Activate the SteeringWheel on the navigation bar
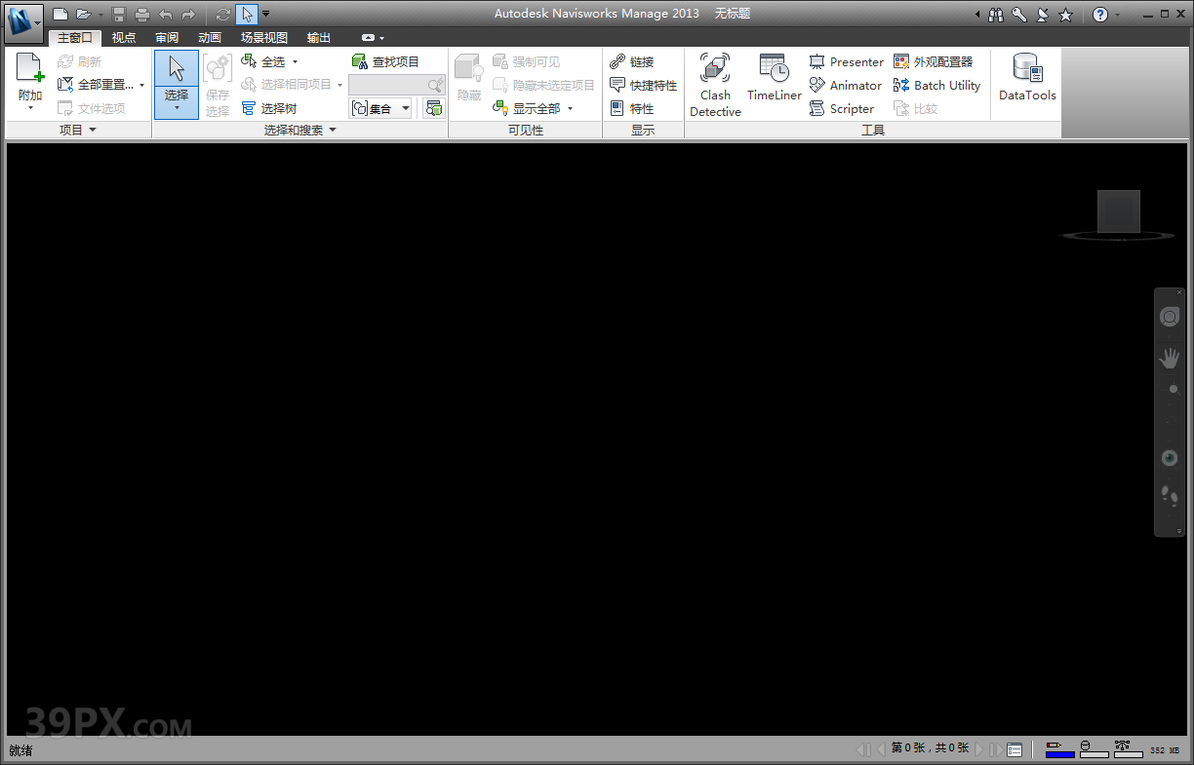 (1170, 316)
